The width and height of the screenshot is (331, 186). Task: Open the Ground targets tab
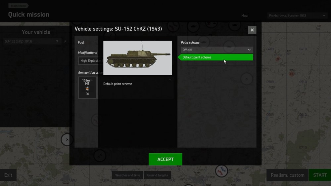coord(158,175)
